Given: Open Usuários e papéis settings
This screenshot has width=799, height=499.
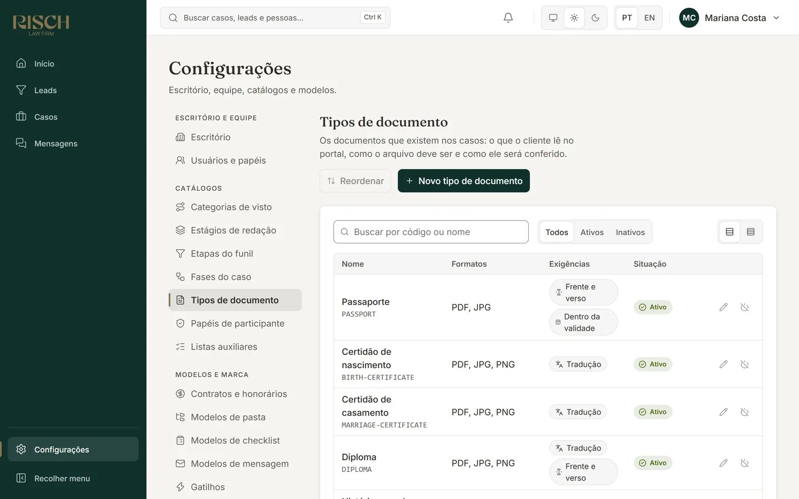Looking at the screenshot, I should 235,160.
